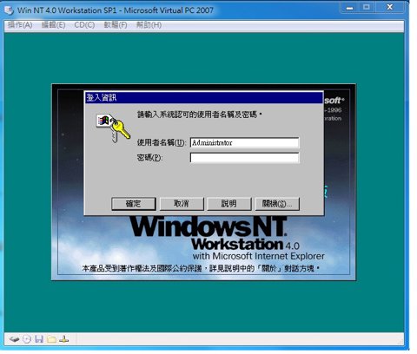Viewport: 417px width, 354px height.
Task: Click the 登入資訊 dialog title bar
Action: (x=204, y=98)
